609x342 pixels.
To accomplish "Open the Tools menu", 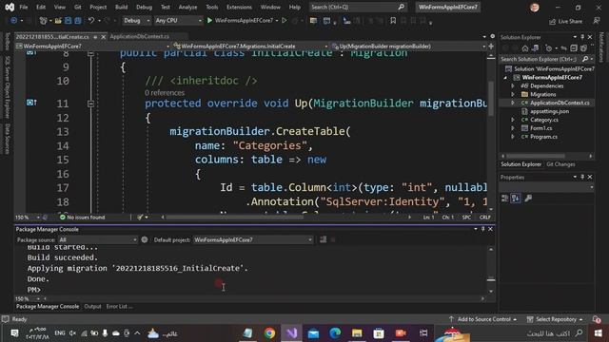I will [x=211, y=7].
